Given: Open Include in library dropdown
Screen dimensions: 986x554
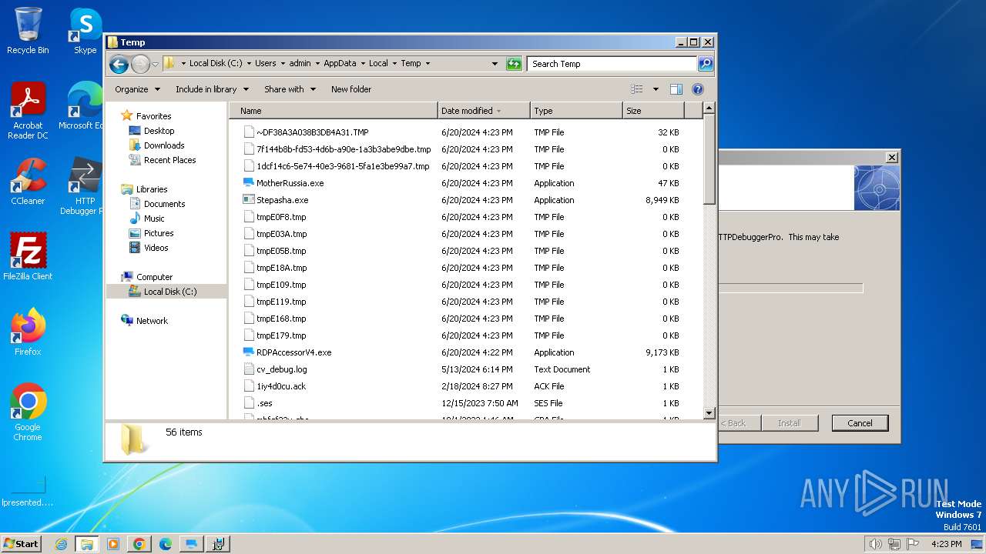Looking at the screenshot, I should pos(212,89).
